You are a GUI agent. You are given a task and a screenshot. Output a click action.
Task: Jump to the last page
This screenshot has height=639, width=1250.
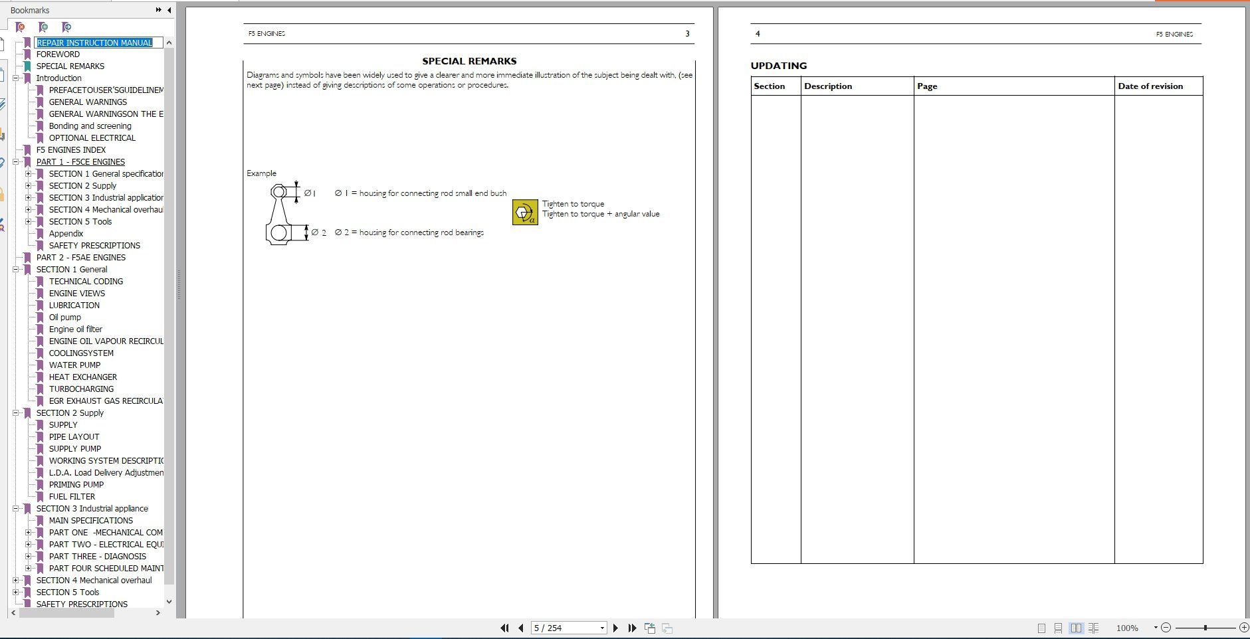[x=632, y=628]
